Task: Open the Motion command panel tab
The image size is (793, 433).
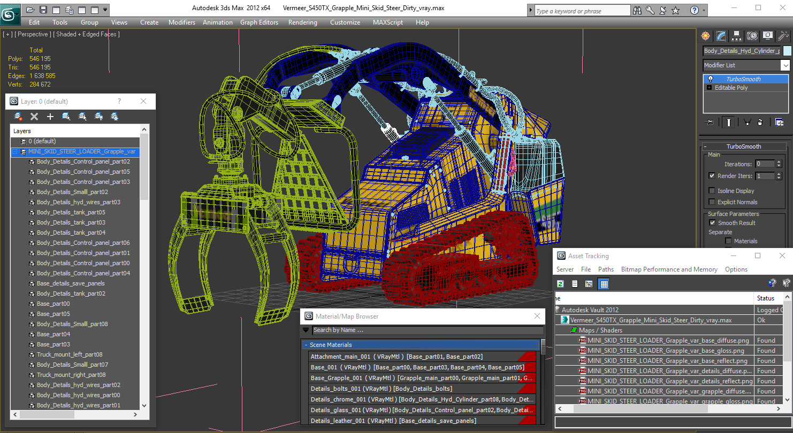Action: click(x=752, y=36)
